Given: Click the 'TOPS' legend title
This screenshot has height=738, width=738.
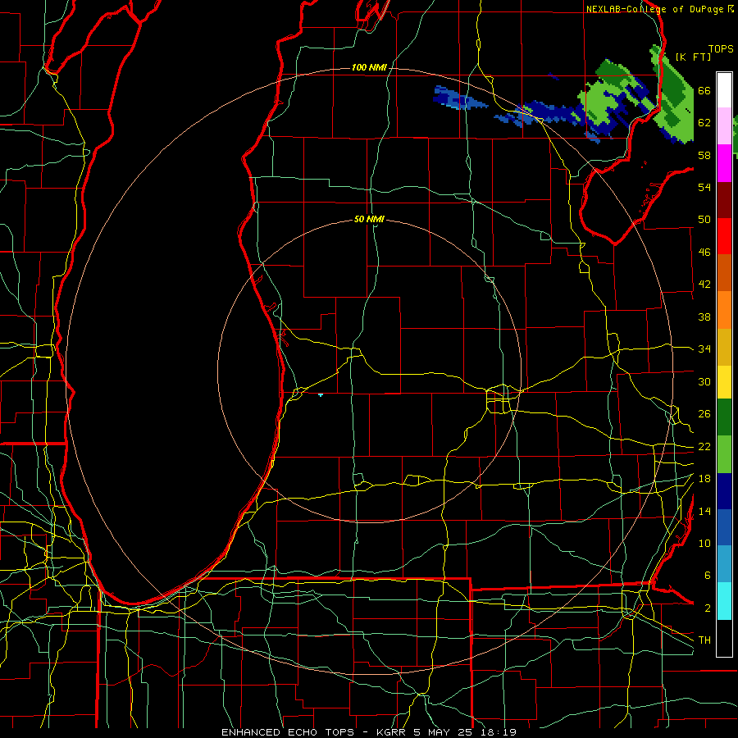Looking at the screenshot, I should pyautogui.click(x=721, y=49).
